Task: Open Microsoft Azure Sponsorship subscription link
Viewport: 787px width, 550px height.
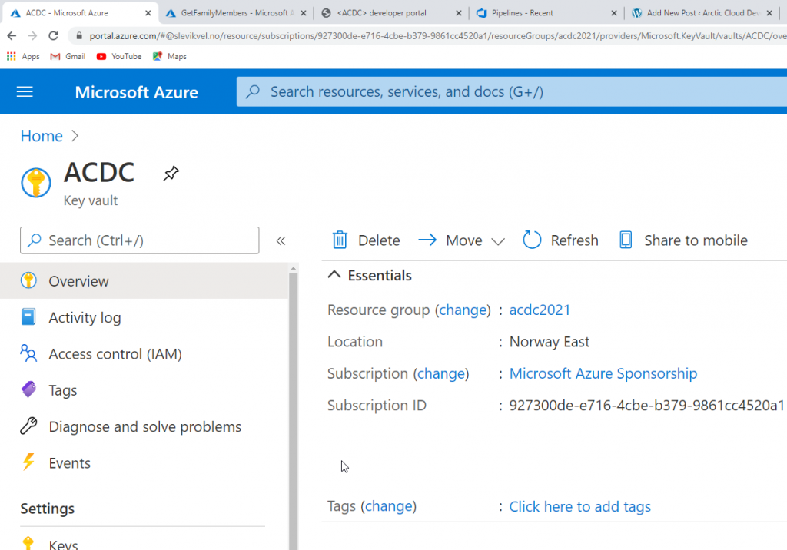Action: point(603,373)
